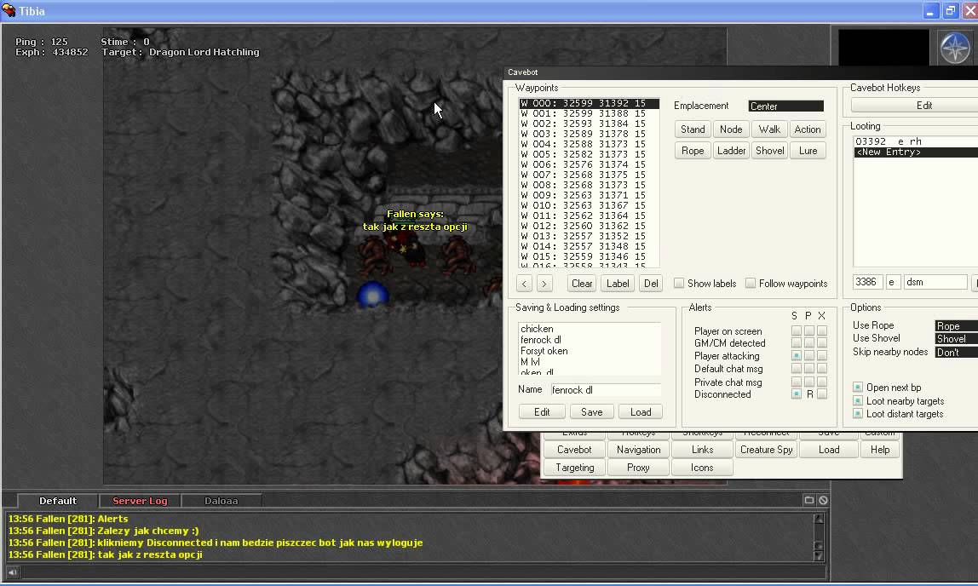Image resolution: width=978 pixels, height=586 pixels.
Task: Click the open new channel icon in chat
Action: [809, 500]
